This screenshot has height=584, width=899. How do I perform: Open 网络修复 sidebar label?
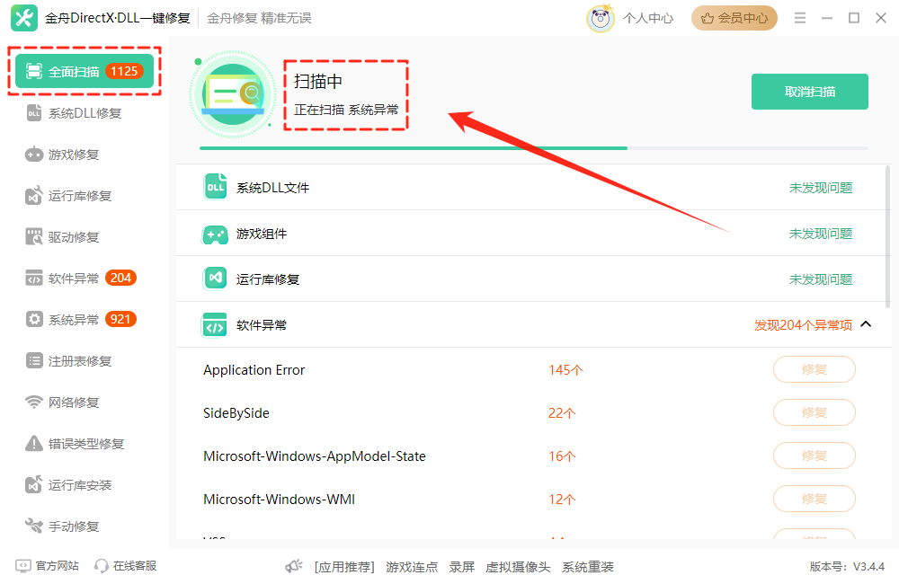(74, 402)
